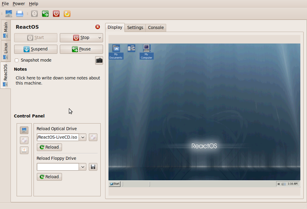This screenshot has height=209, width=307.
Task: Click the floppy image browse icon
Action: coord(93,167)
